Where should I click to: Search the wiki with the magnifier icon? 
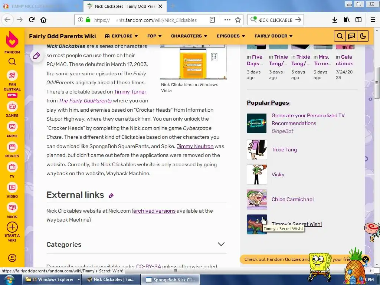coord(340,36)
